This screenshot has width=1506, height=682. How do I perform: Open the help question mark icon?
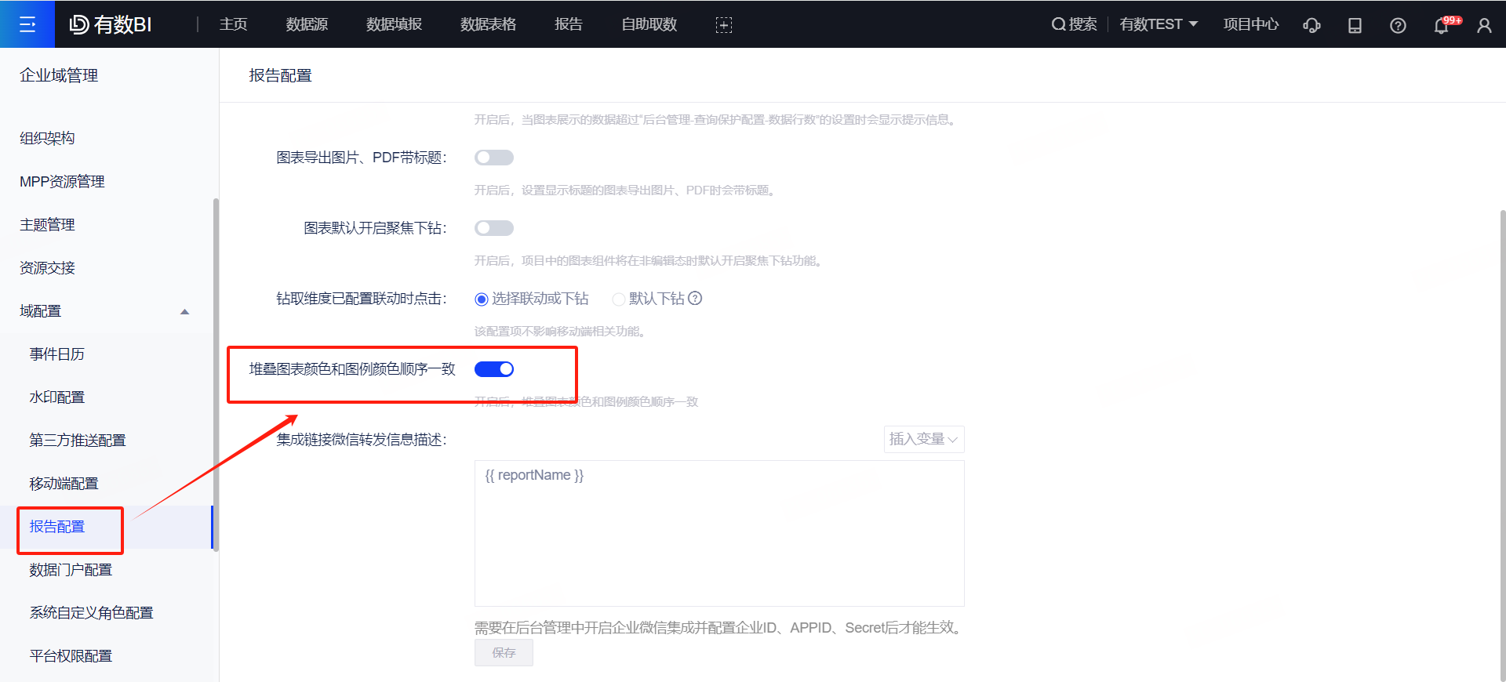tap(1398, 25)
